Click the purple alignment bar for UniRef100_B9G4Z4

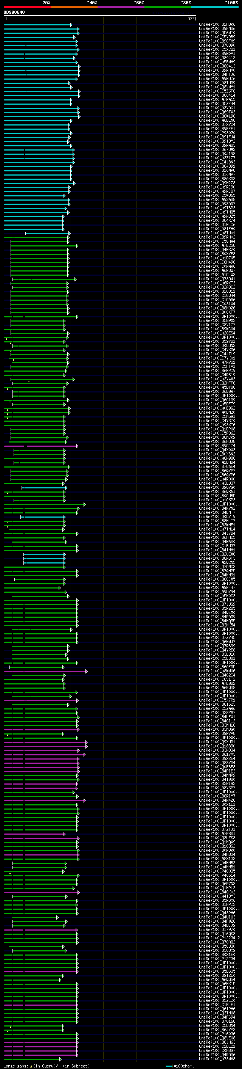[40, 446]
